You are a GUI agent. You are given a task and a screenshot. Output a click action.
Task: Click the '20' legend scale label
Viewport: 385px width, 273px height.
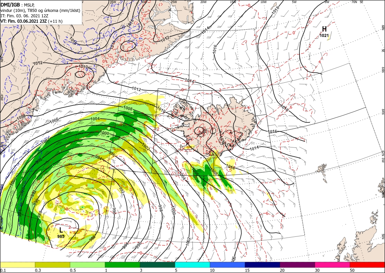[x=282, y=270]
